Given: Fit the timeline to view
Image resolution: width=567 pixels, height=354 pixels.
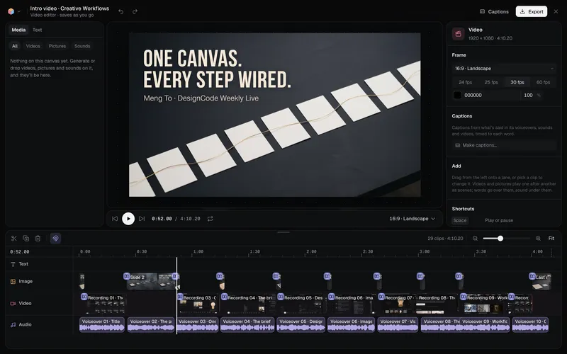Looking at the screenshot, I should click(551, 239).
